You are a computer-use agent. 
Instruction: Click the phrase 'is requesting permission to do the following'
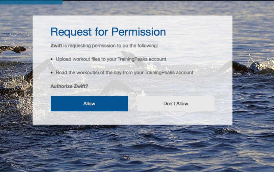pyautogui.click(x=110, y=46)
